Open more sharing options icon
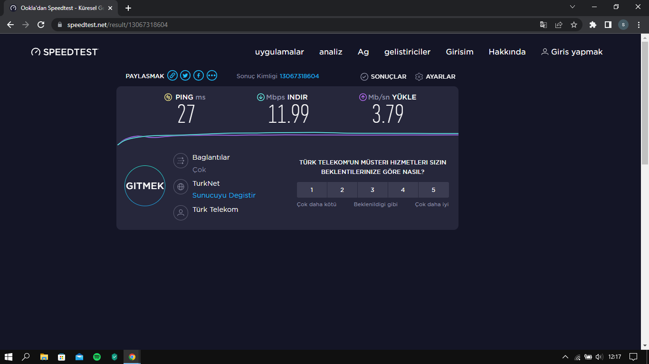The height and width of the screenshot is (364, 649). point(212,75)
